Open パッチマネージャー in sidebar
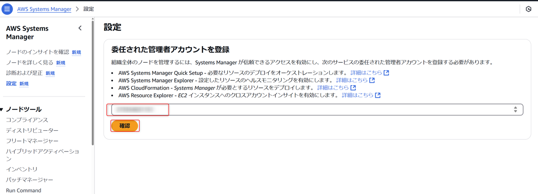The height and width of the screenshot is (194, 538). (30, 180)
